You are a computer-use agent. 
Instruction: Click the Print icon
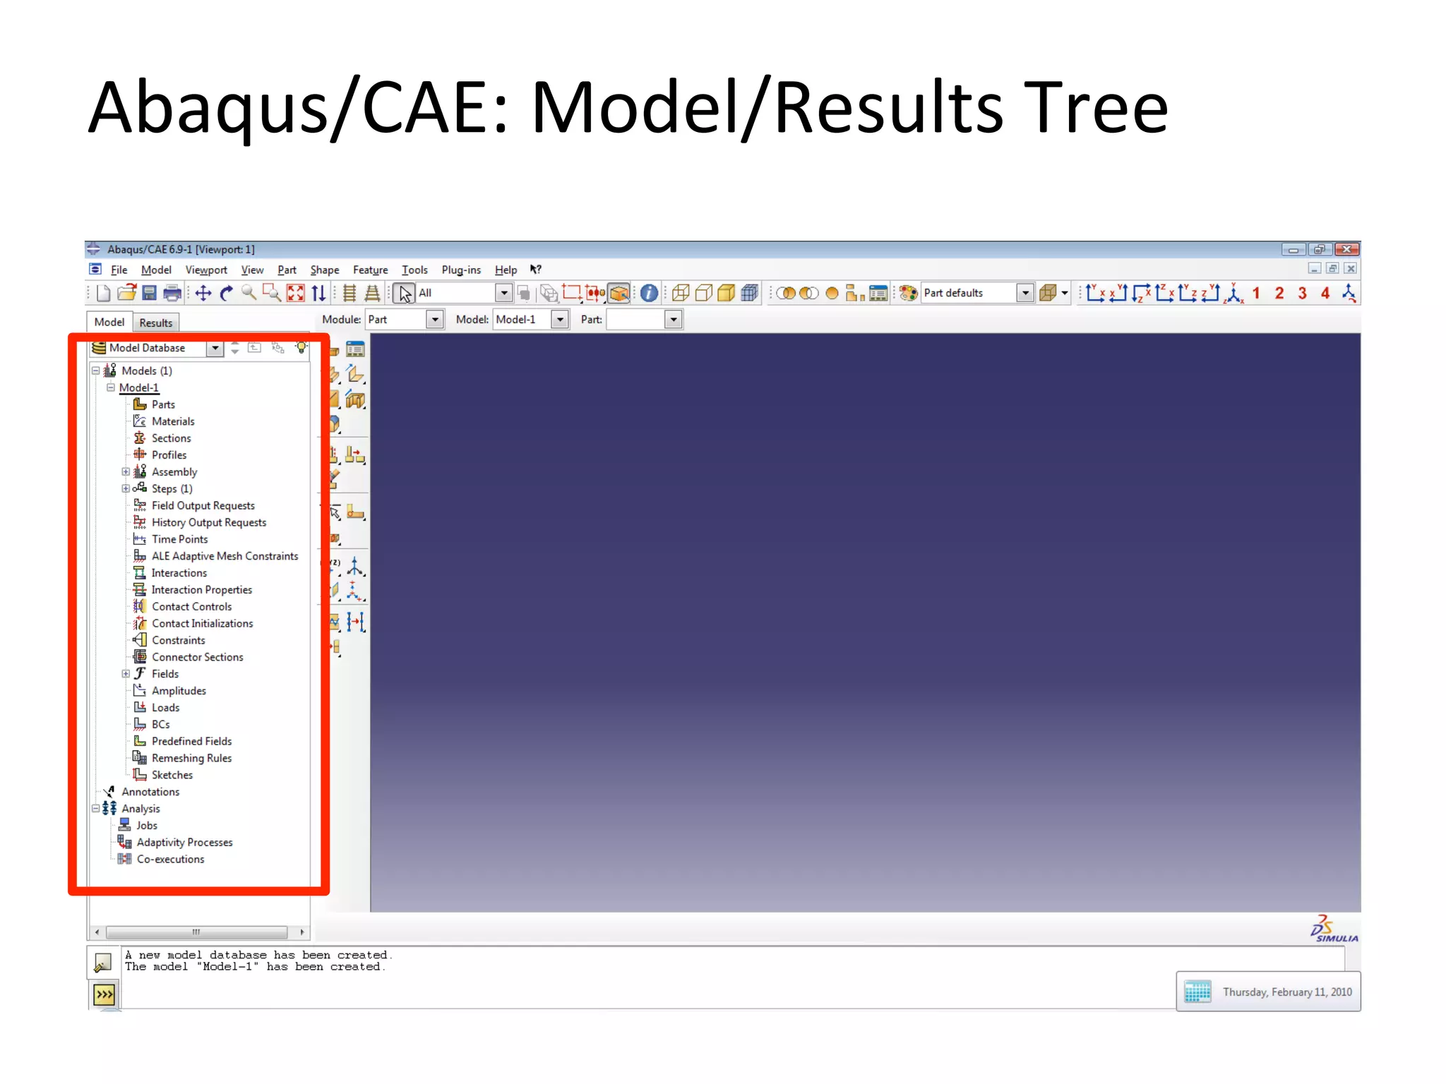click(x=172, y=293)
